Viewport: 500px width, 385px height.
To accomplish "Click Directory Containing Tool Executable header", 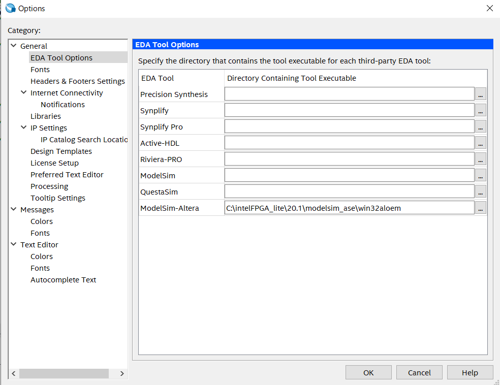I will click(356, 78).
